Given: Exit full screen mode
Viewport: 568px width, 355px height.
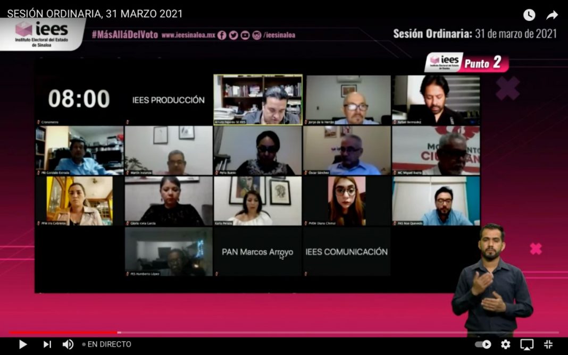Looking at the screenshot, I should (x=548, y=344).
